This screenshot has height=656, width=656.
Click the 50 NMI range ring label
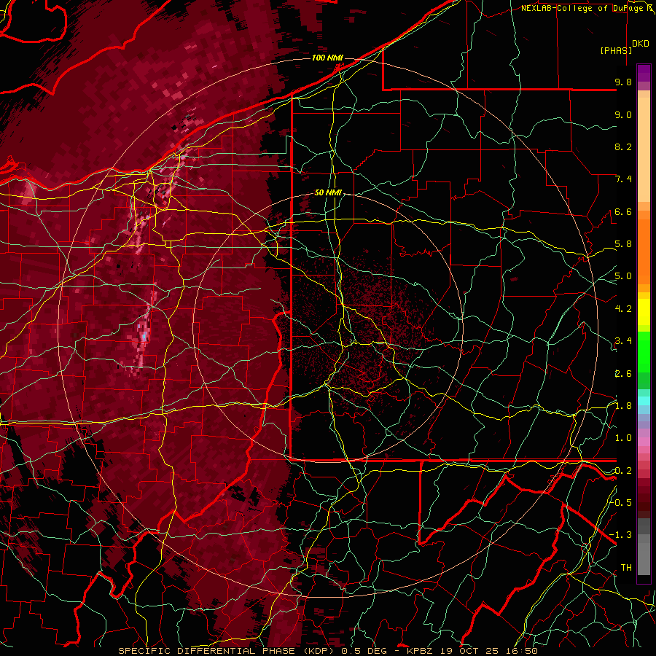click(329, 192)
